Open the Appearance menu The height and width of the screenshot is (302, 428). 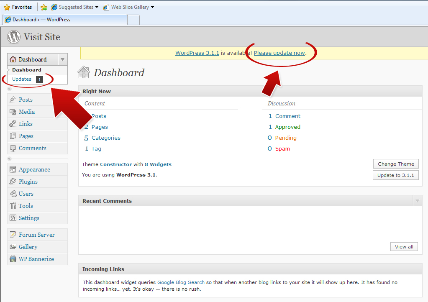pyautogui.click(x=34, y=169)
